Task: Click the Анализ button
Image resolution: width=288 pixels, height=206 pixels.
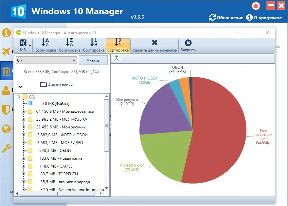Action: [93, 60]
